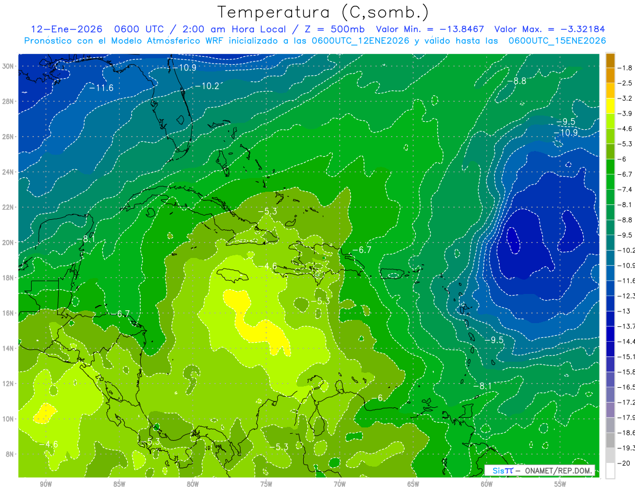Click the 28N latitude label
Screen dimensions: 635x491
click(9, 101)
